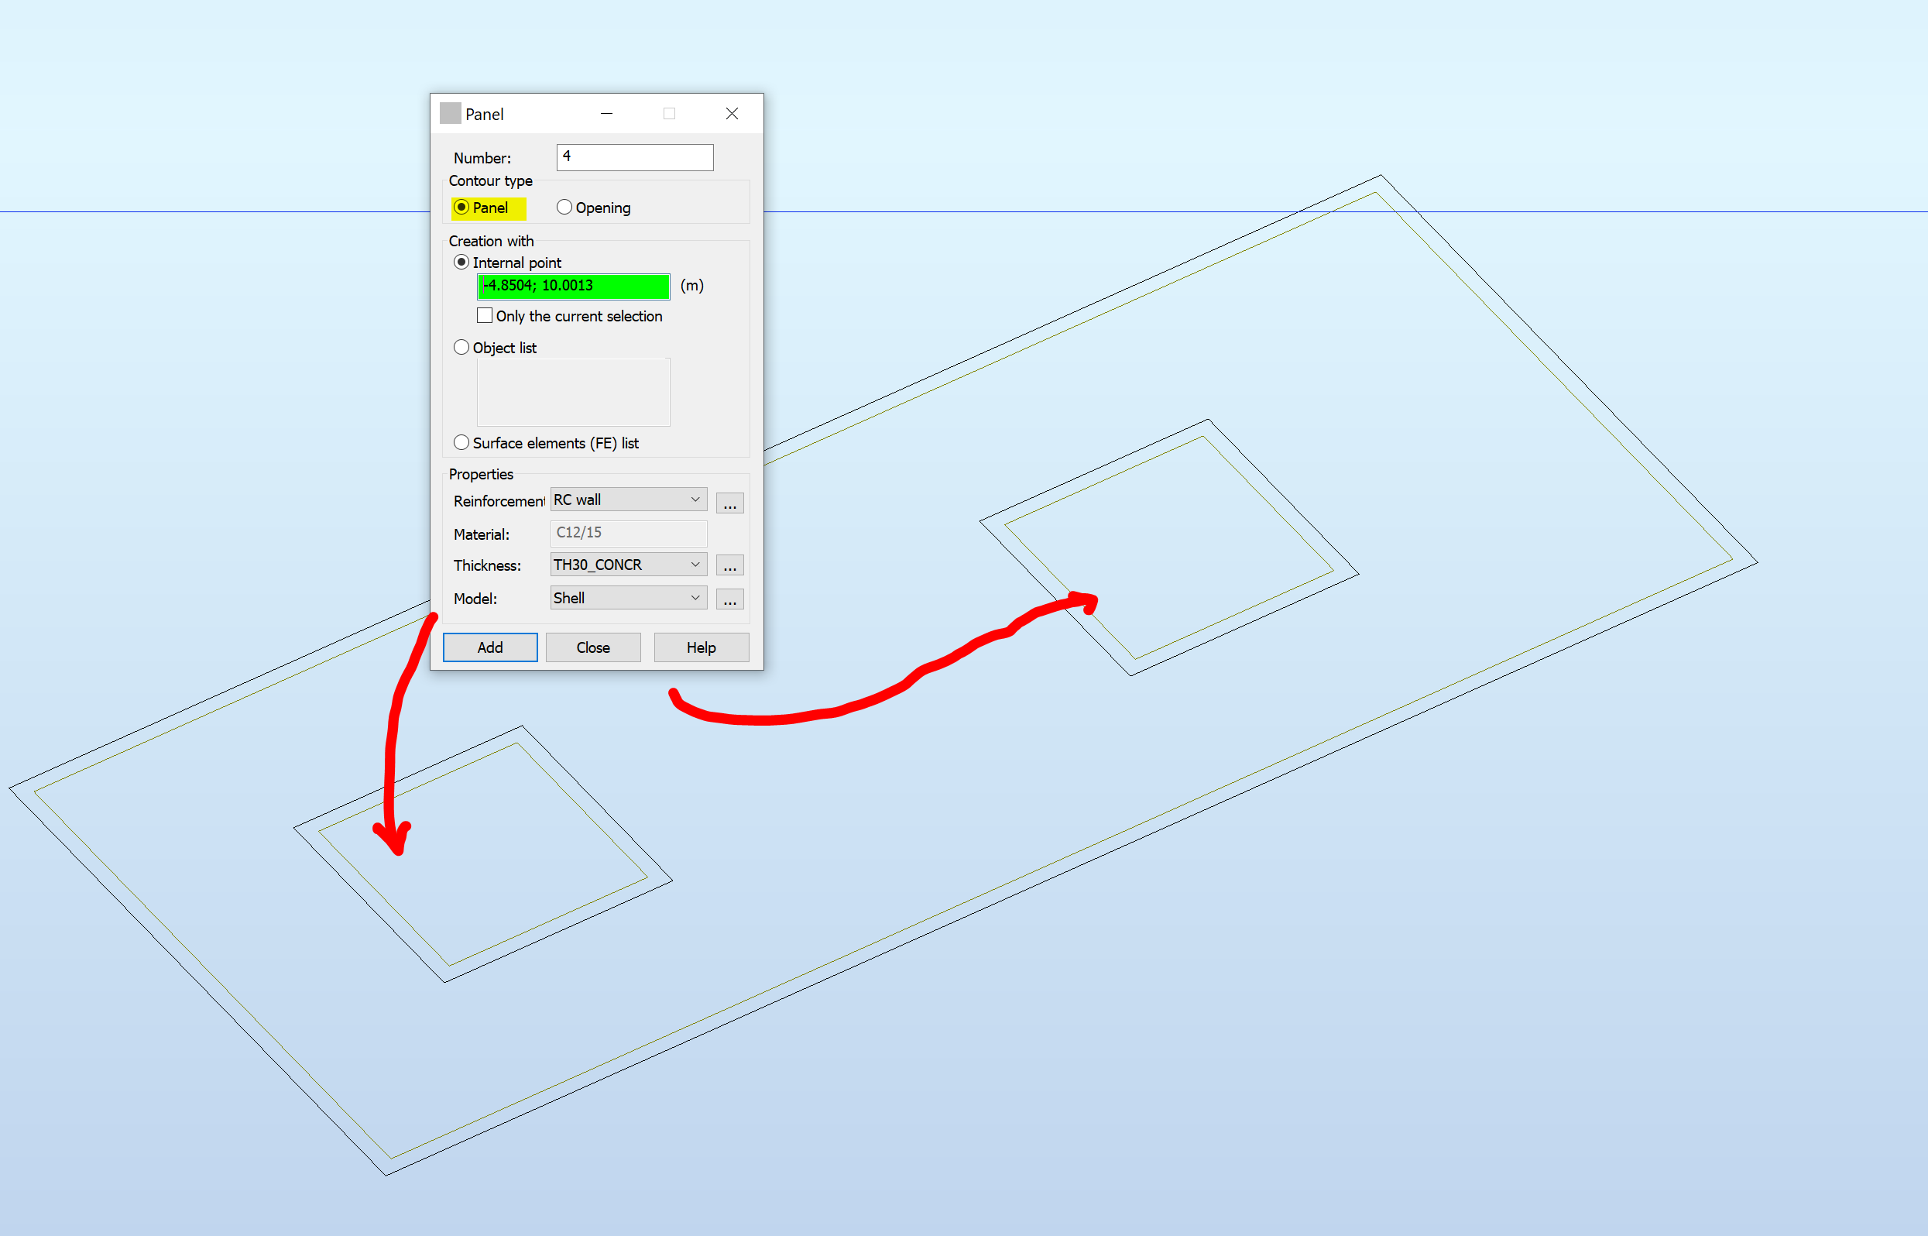1928x1236 pixels.
Task: Minimize the Panel dialog
Action: point(606,113)
